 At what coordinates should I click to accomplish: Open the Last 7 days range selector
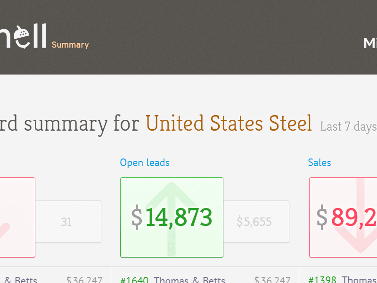click(x=349, y=126)
